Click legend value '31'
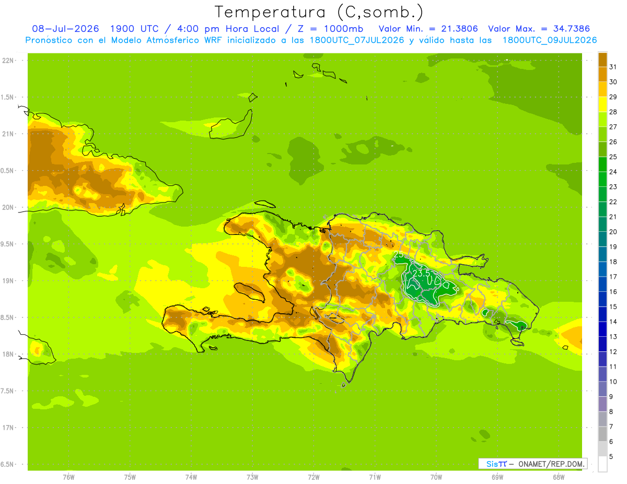Image resolution: width=627 pixels, height=484 pixels. [x=613, y=67]
